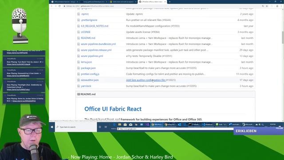Click the 'Type here to search' taskbar box
284x160 pixels.
tap(76, 127)
